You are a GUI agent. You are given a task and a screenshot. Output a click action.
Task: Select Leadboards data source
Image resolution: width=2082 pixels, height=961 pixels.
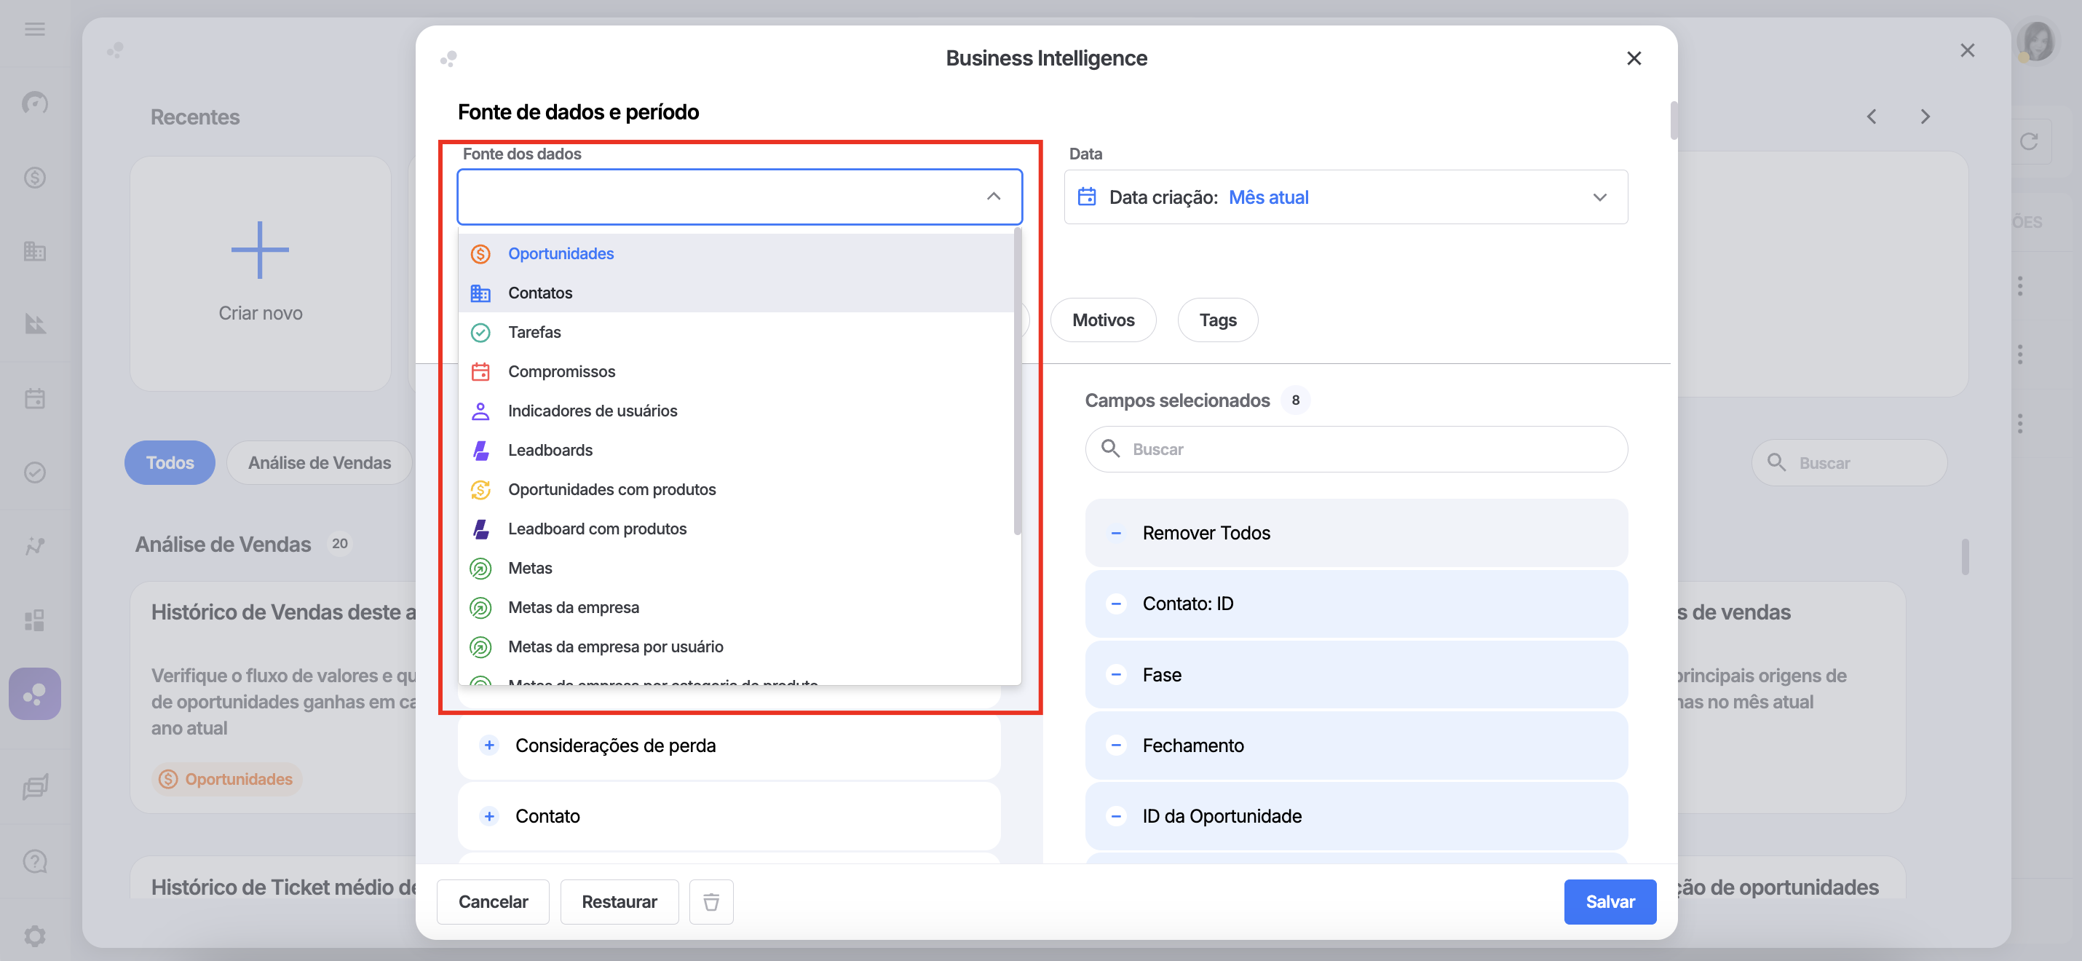coord(735,450)
